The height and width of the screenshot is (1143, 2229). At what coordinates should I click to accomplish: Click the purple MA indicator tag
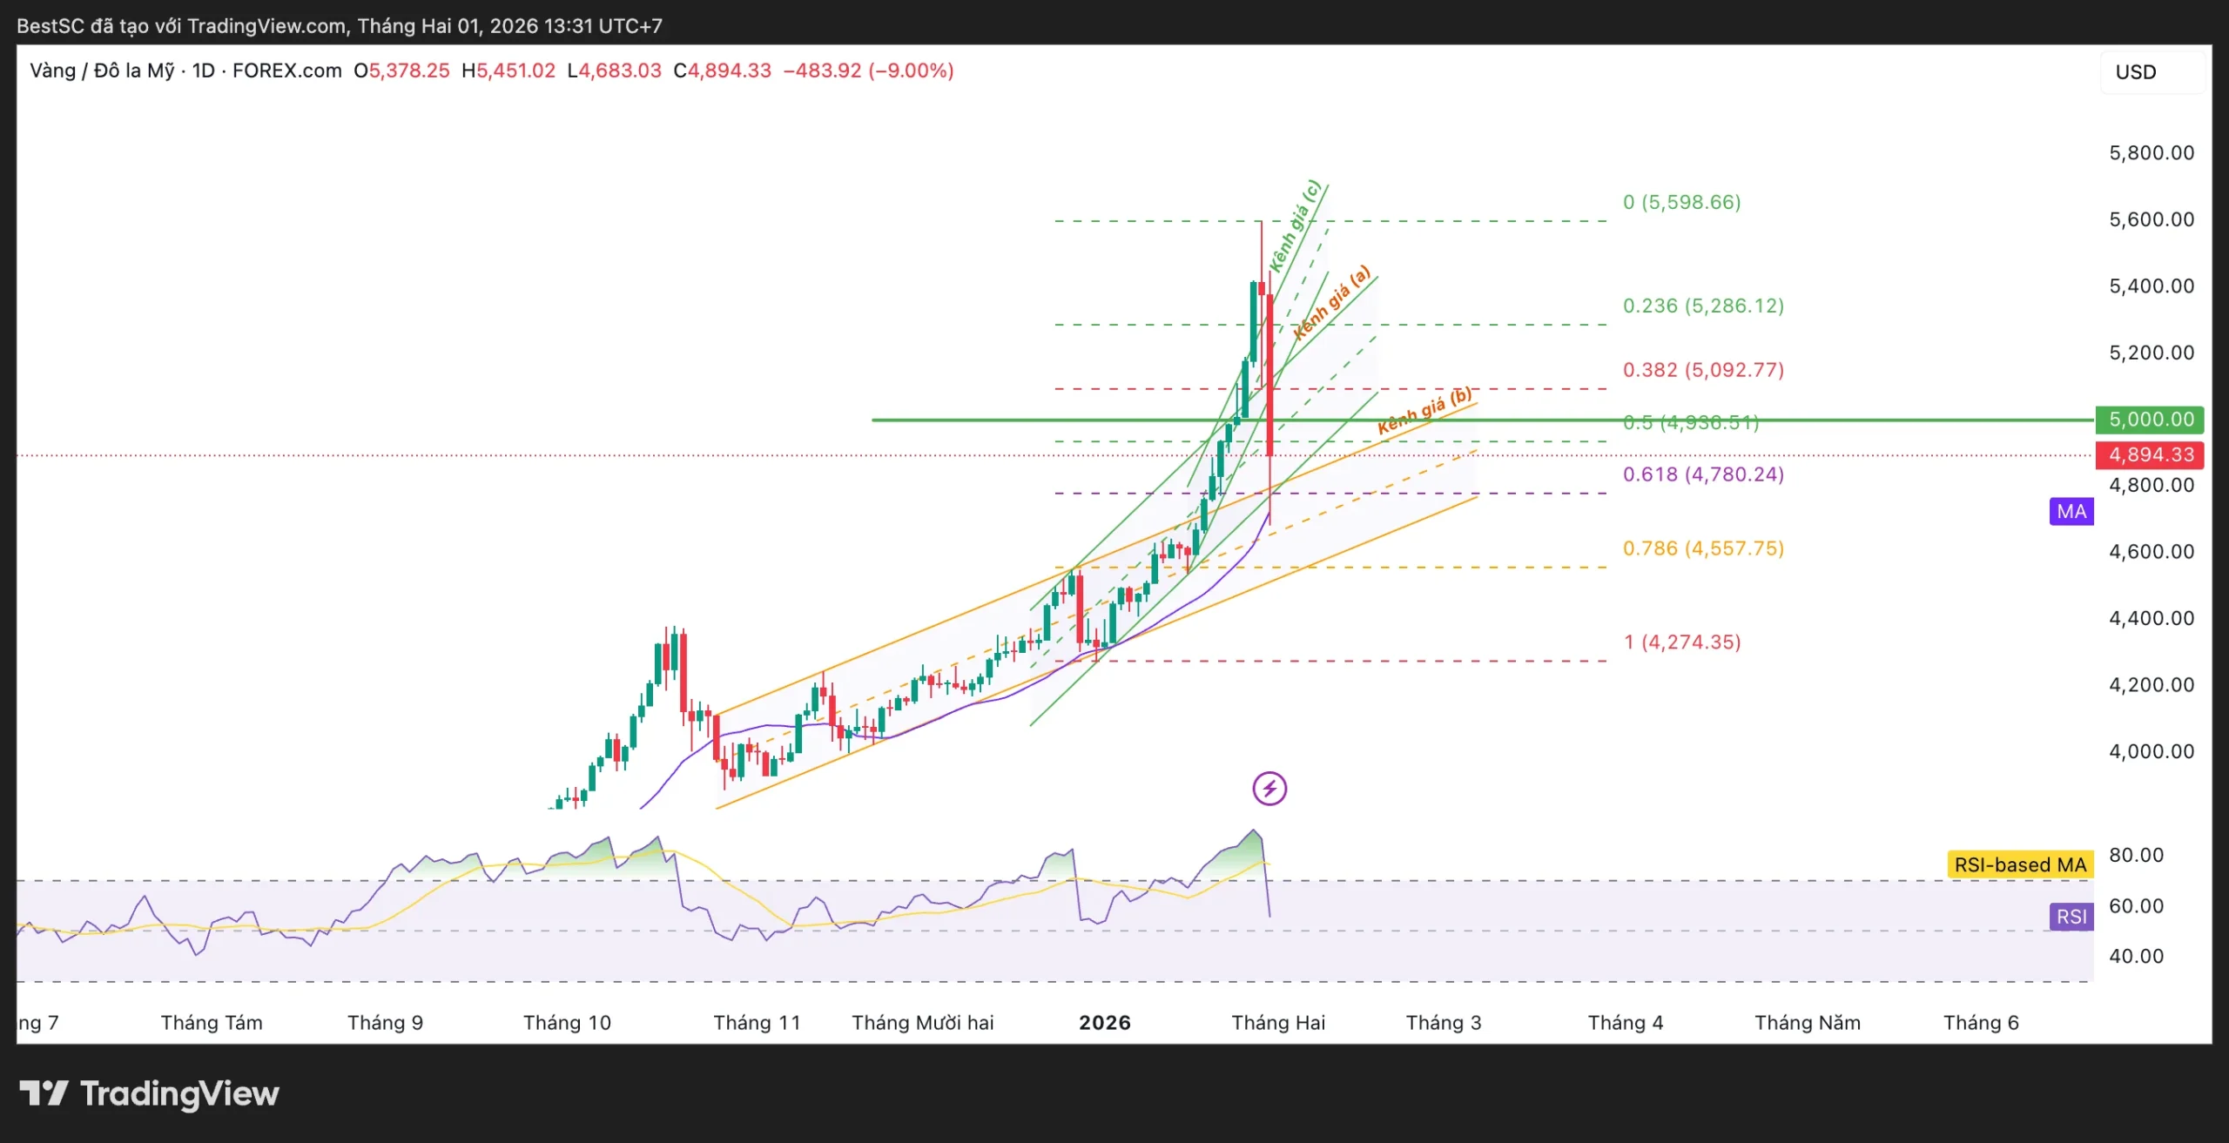click(2071, 511)
